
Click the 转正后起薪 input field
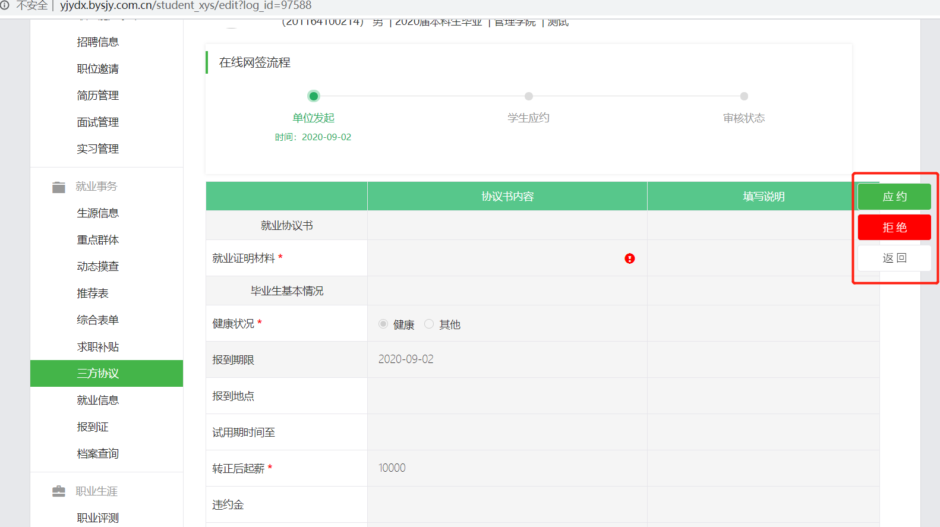pyautogui.click(x=506, y=468)
